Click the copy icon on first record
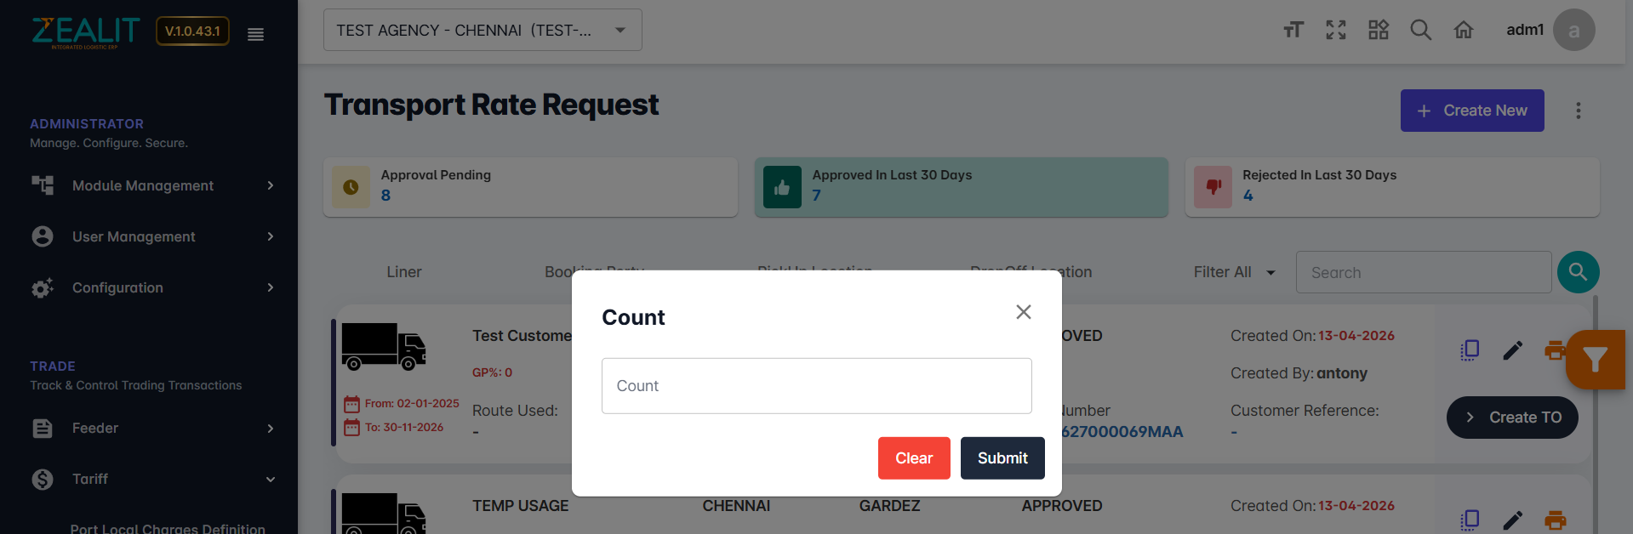 tap(1470, 350)
